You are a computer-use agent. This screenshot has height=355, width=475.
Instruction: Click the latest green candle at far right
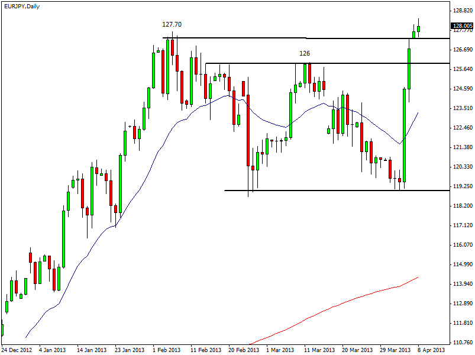click(418, 28)
